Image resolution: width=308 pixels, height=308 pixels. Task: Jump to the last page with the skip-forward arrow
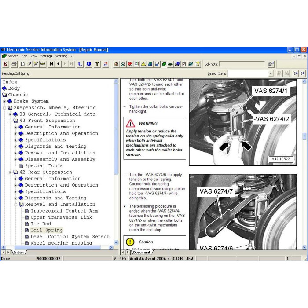(71, 64)
